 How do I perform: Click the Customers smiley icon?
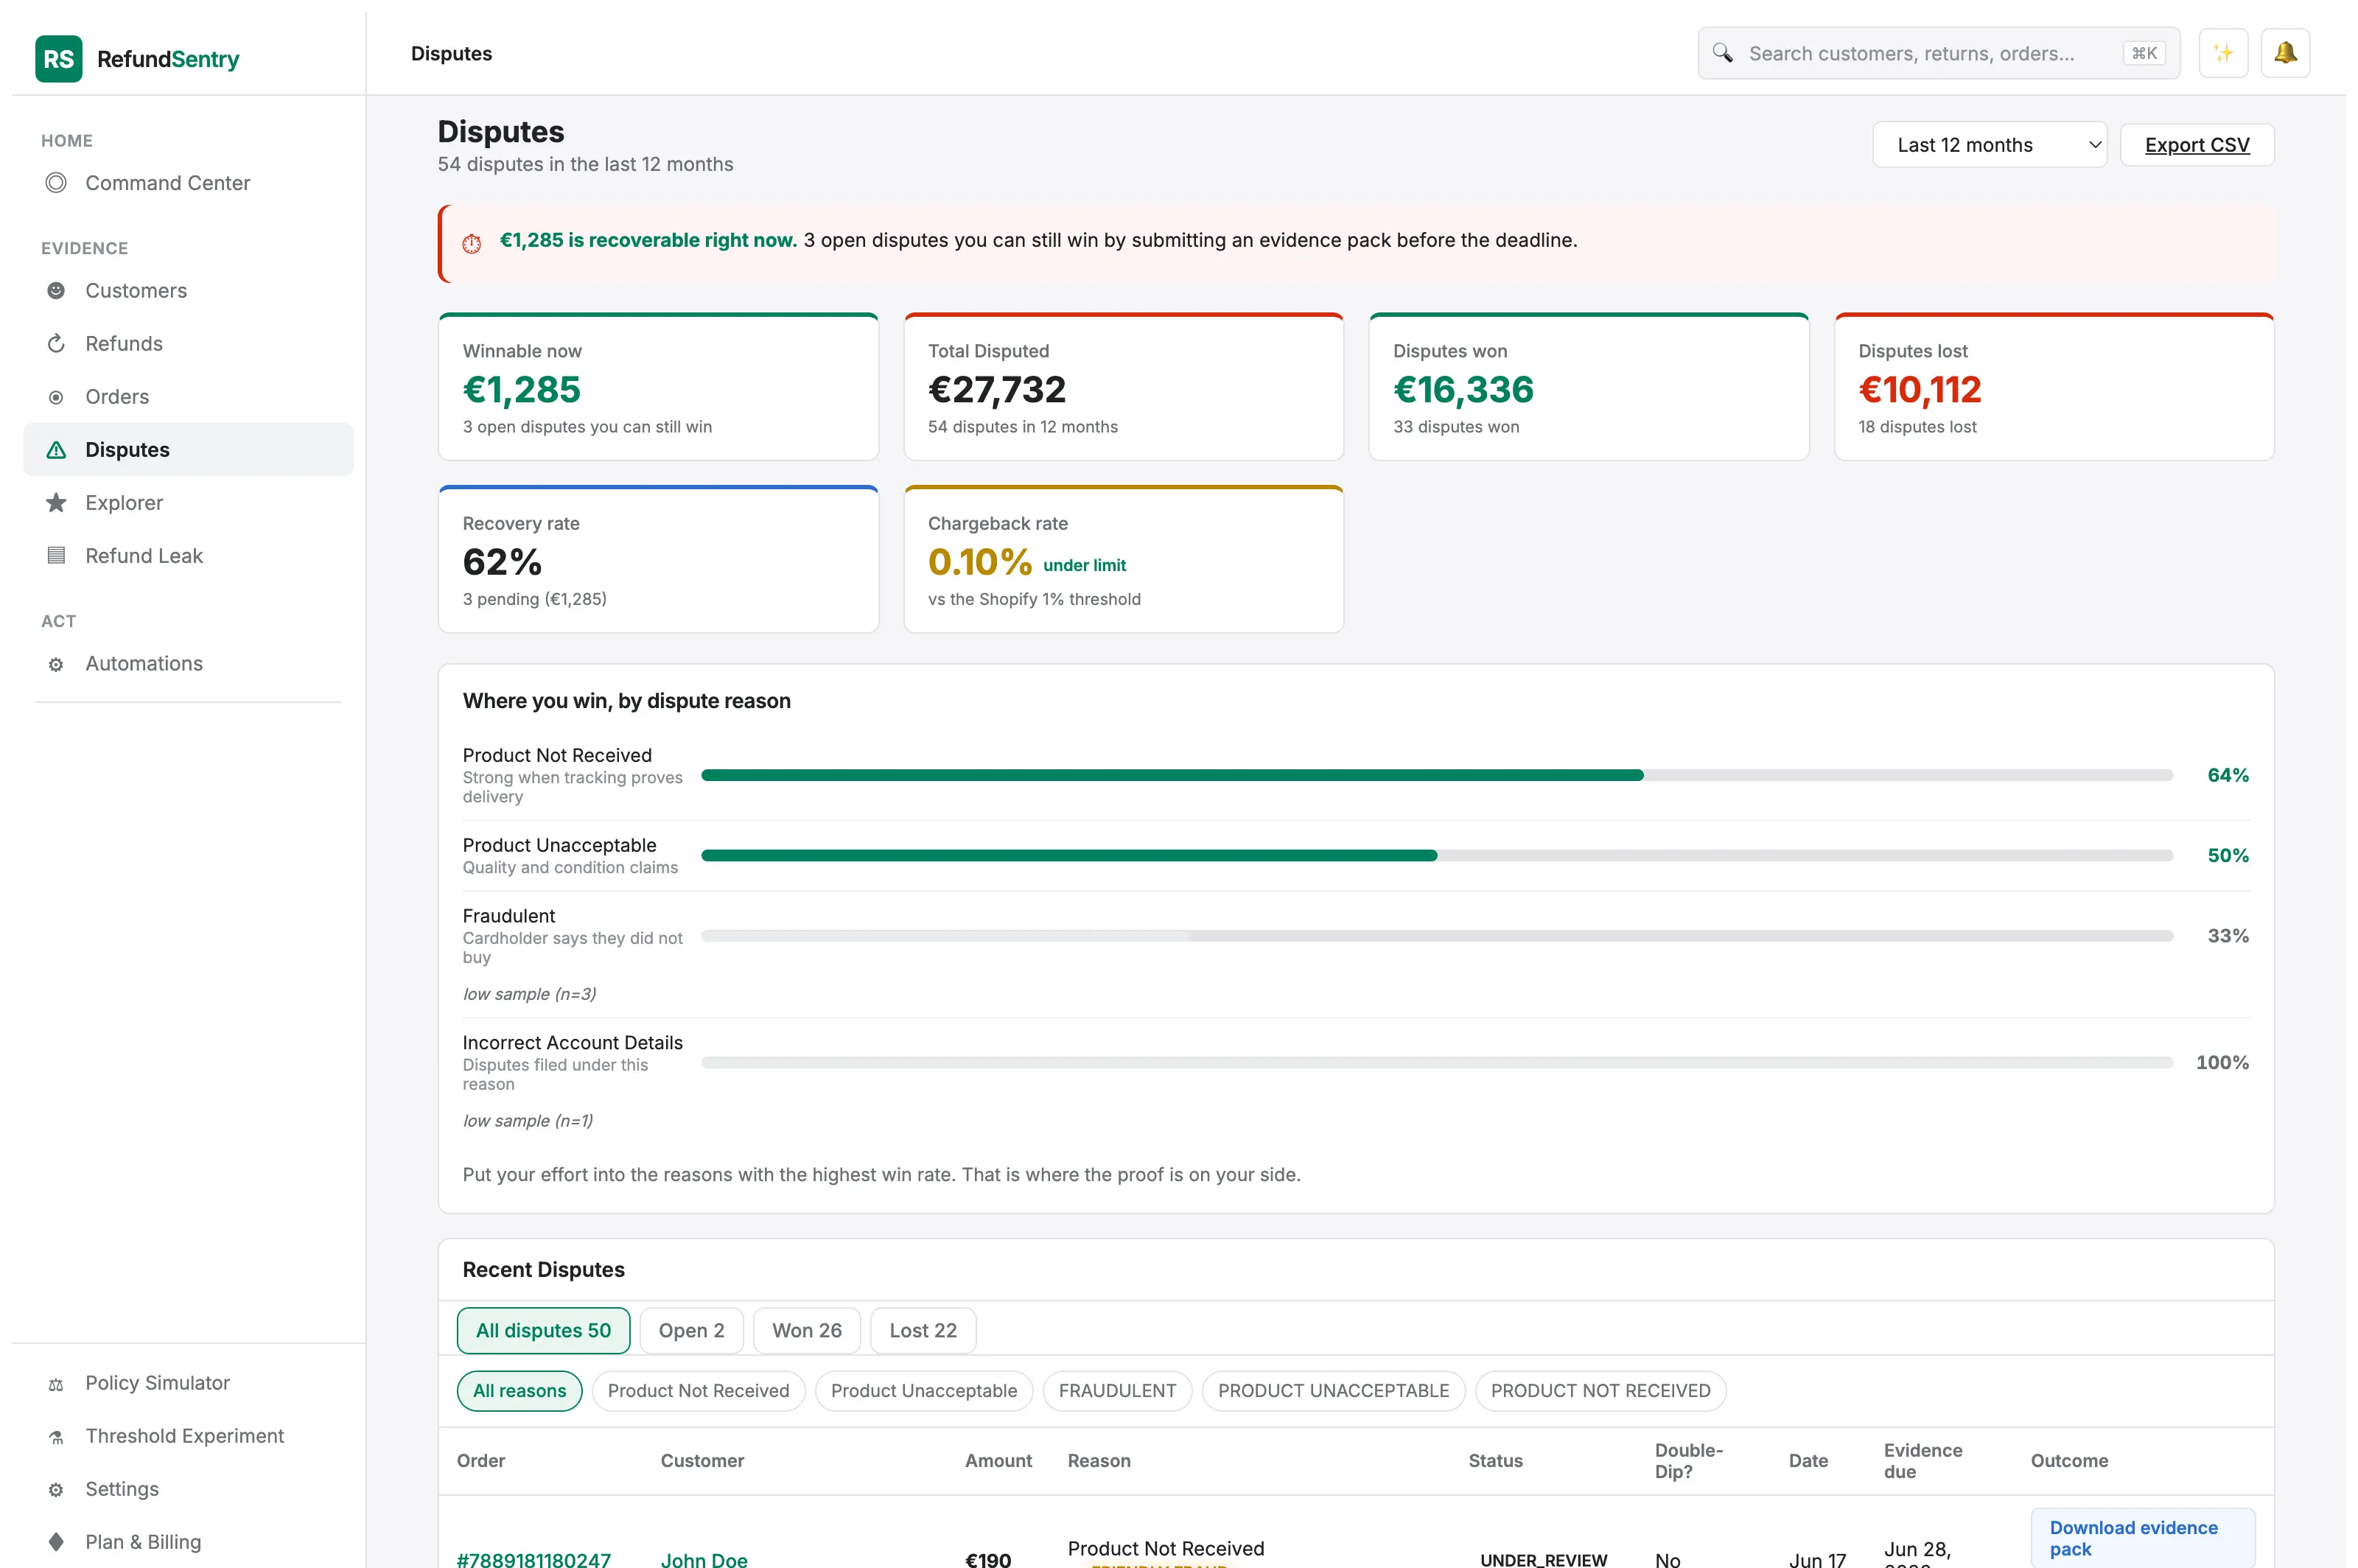(x=56, y=291)
